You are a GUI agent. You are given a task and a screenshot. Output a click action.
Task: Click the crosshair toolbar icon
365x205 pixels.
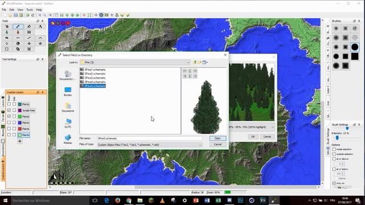tap(96, 15)
